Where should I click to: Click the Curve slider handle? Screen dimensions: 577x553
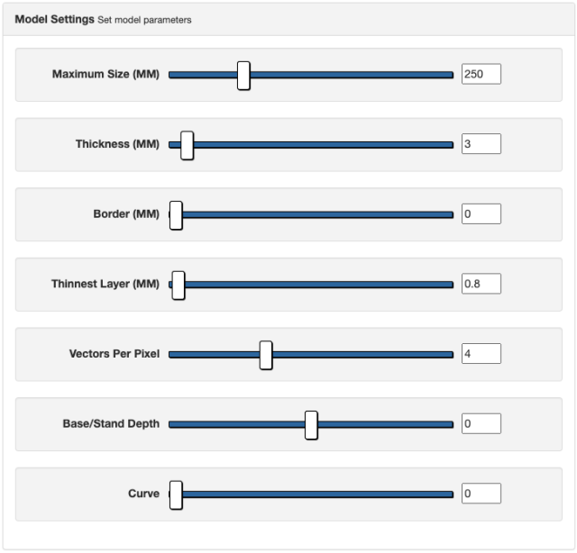(x=176, y=494)
